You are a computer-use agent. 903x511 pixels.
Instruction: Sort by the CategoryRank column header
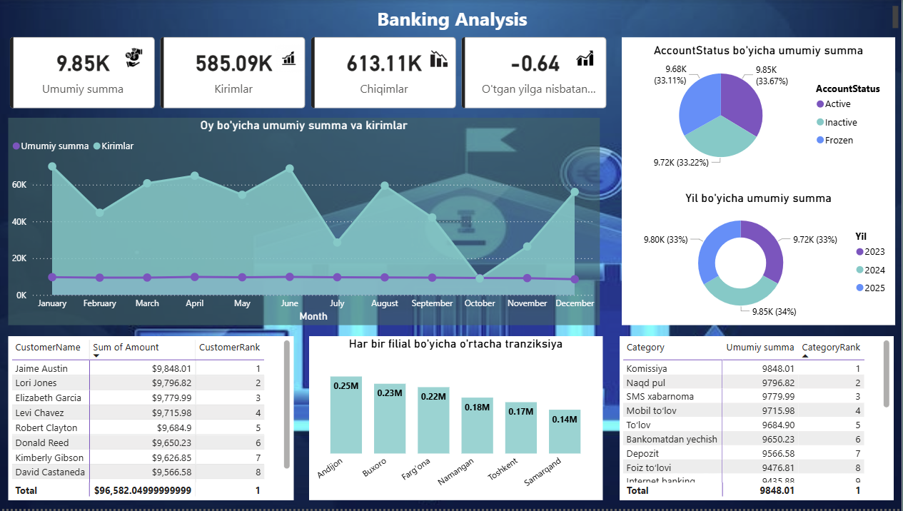(833, 348)
